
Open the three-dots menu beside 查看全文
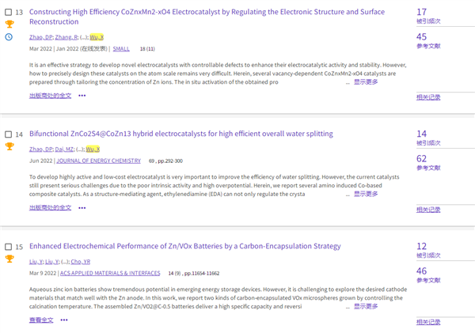(64, 320)
